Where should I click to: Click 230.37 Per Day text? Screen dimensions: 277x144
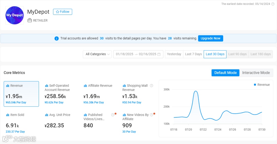coord(15,132)
